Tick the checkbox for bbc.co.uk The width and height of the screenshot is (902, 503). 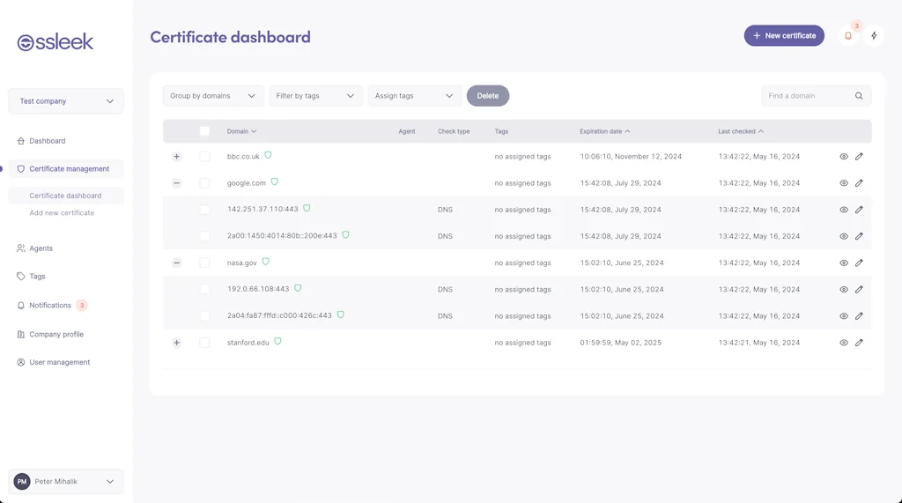click(x=204, y=157)
